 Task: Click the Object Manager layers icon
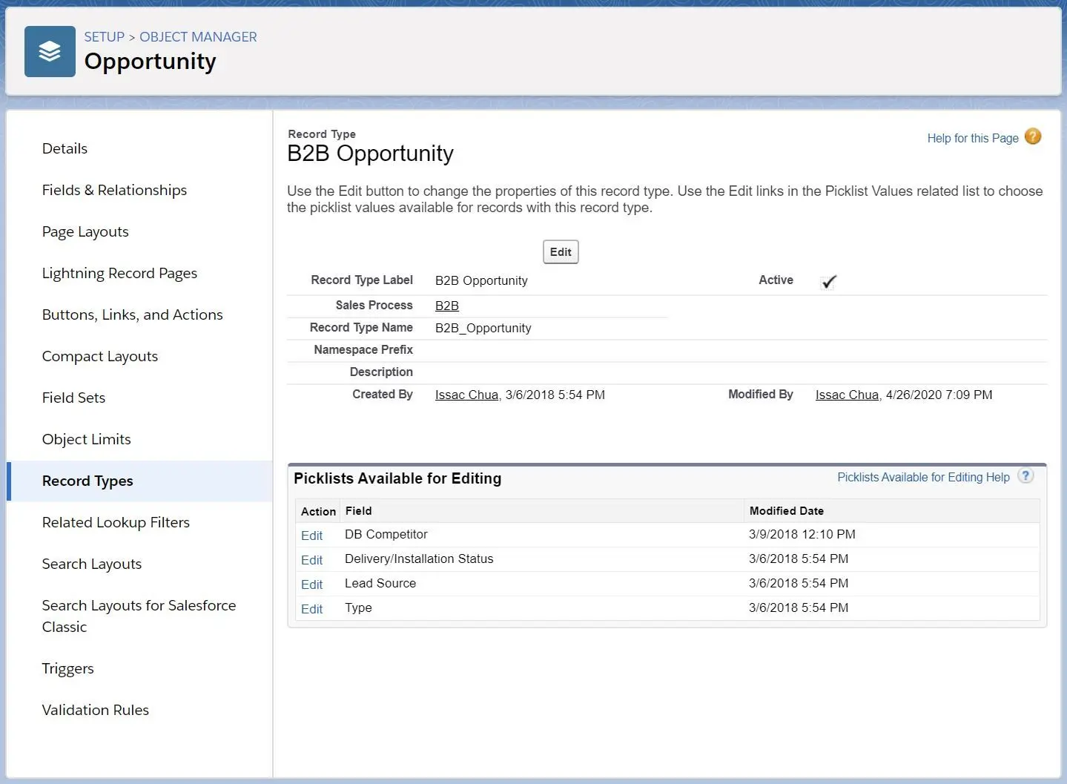pyautogui.click(x=50, y=51)
